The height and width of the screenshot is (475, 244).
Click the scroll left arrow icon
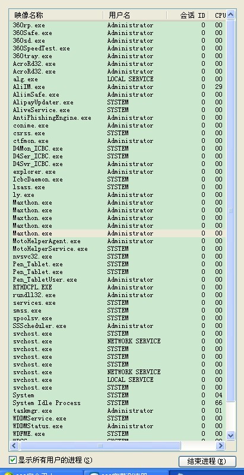pos(14,445)
